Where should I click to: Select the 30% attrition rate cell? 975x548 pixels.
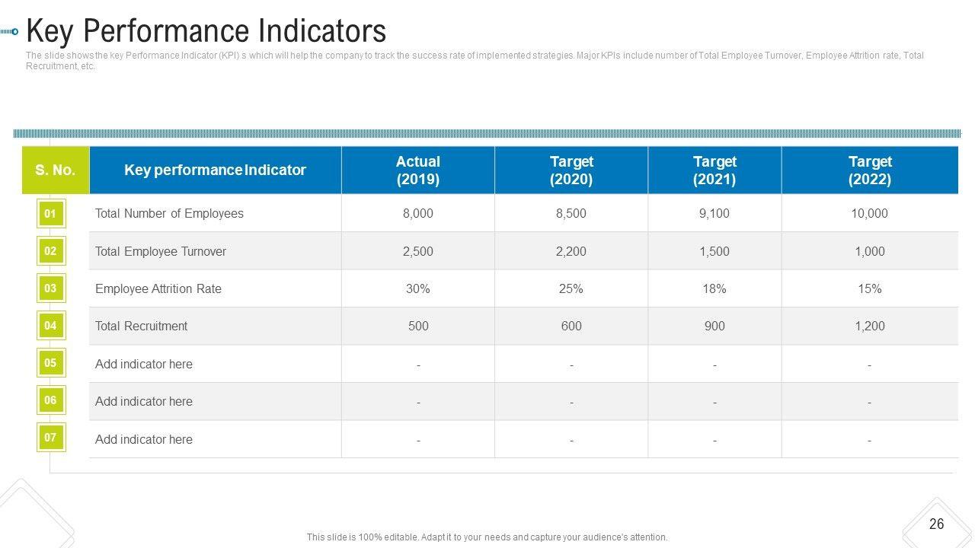coord(418,289)
